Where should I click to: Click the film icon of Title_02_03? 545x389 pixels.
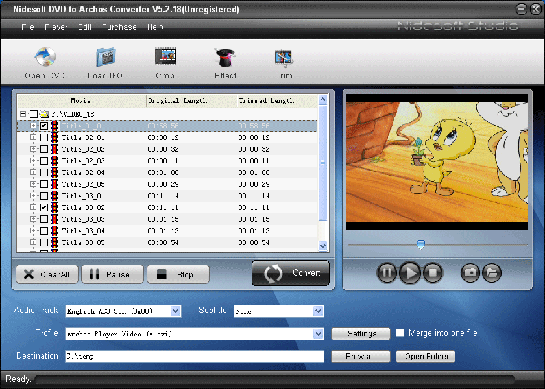(x=54, y=161)
